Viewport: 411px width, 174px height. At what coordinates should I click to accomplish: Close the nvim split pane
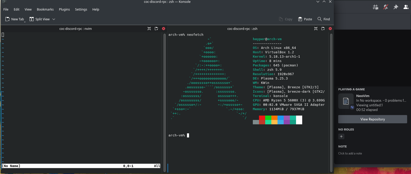[x=164, y=29]
